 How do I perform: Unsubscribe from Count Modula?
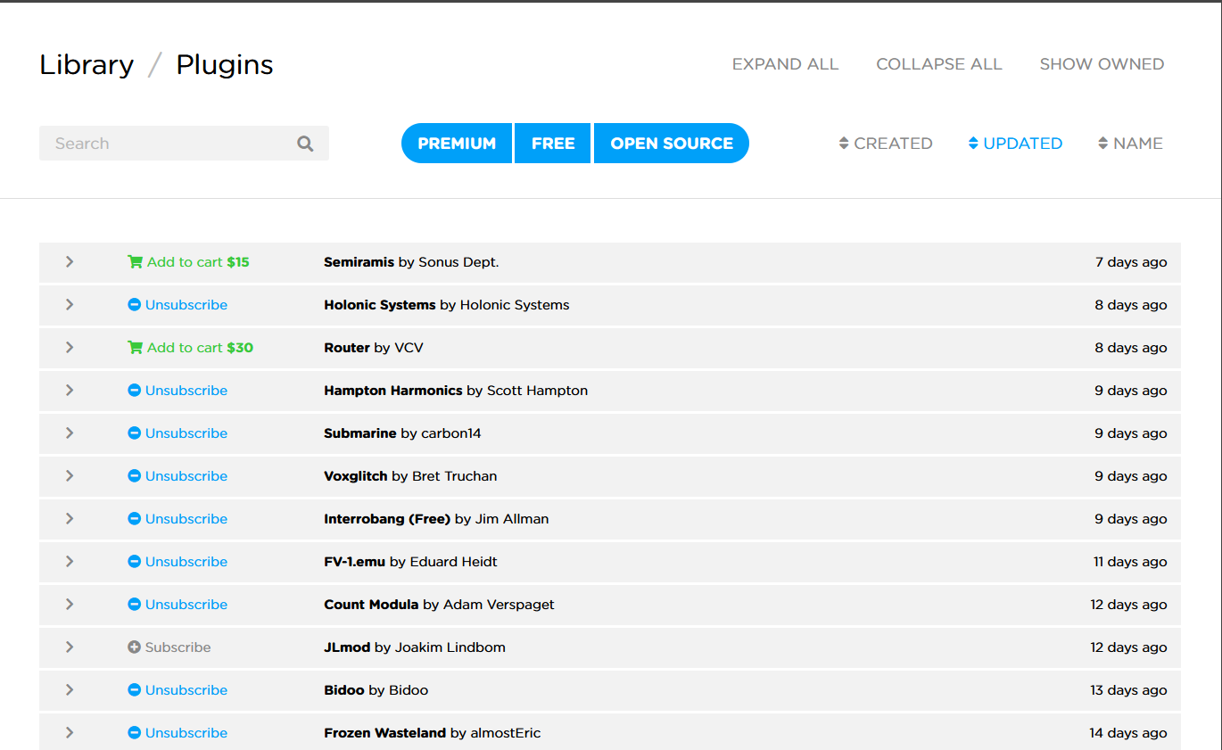[x=178, y=605]
